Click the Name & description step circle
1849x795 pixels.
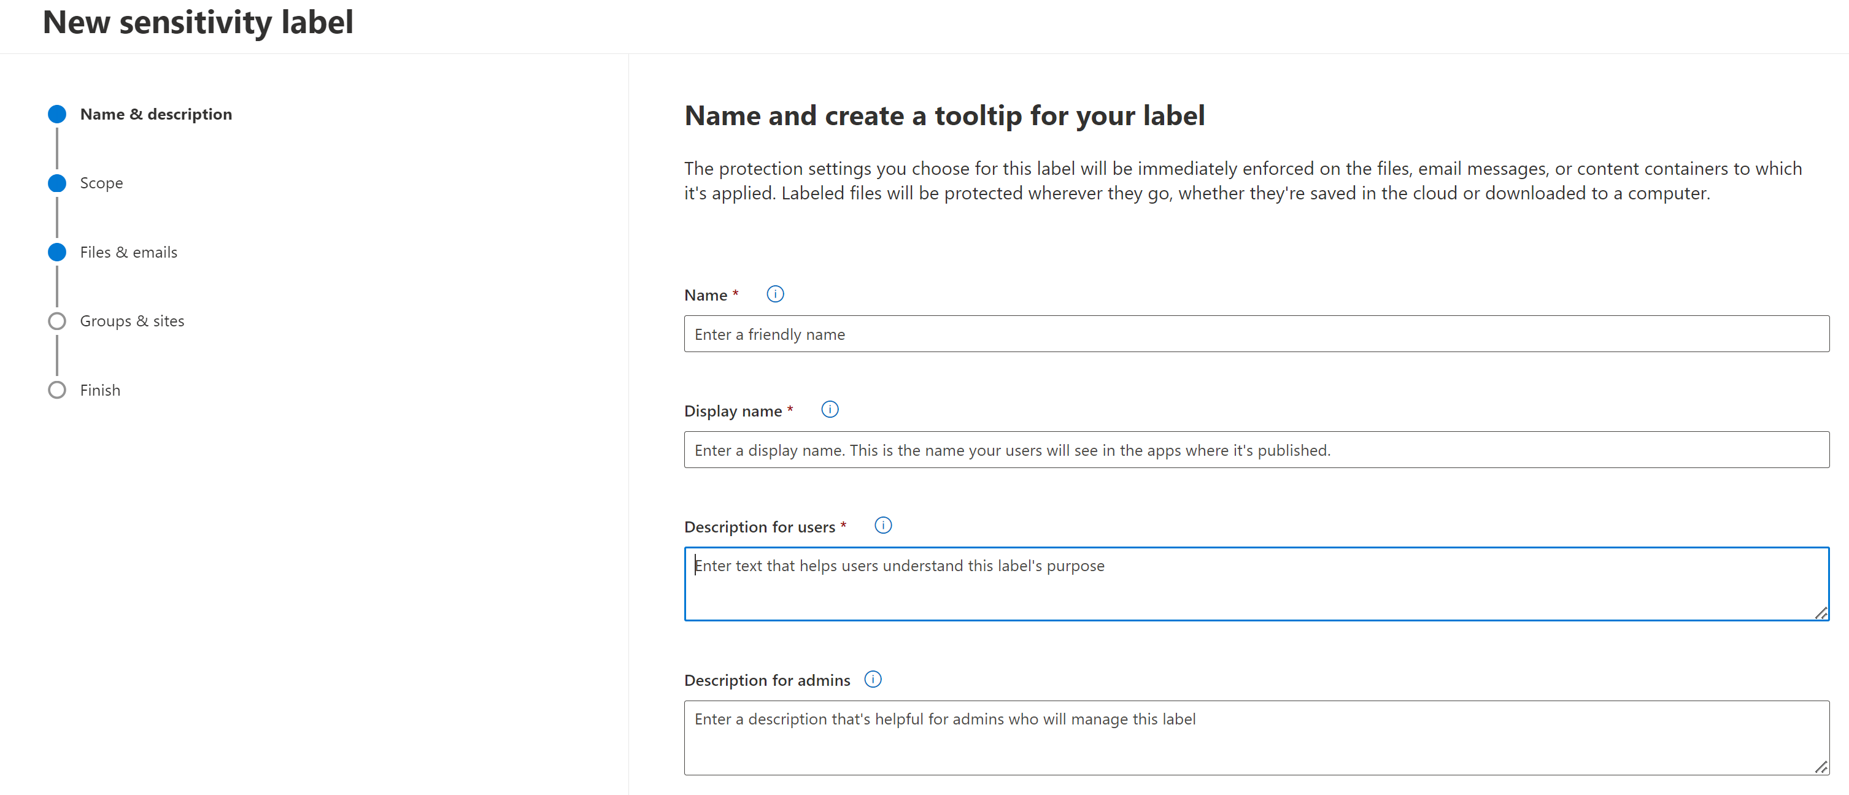point(56,114)
